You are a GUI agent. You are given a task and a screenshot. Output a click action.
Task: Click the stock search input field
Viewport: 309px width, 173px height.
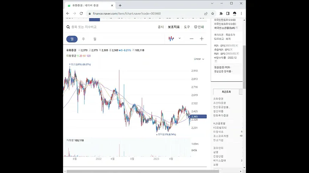pos(84,27)
